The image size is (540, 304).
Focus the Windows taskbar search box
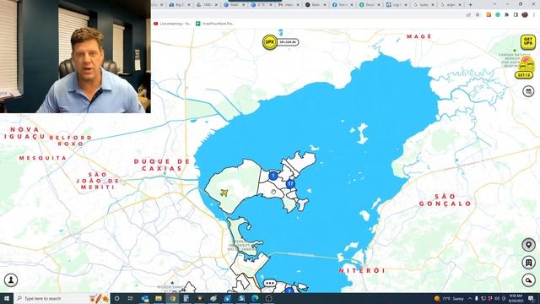click(62, 298)
